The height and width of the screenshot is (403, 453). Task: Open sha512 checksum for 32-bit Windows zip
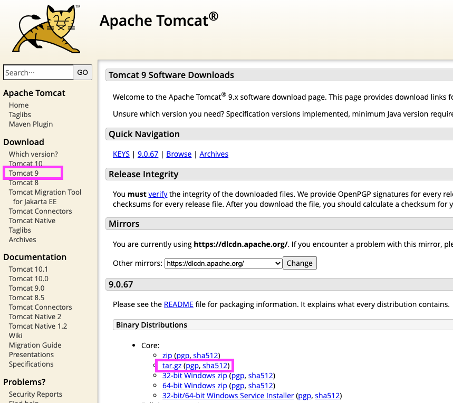(261, 376)
